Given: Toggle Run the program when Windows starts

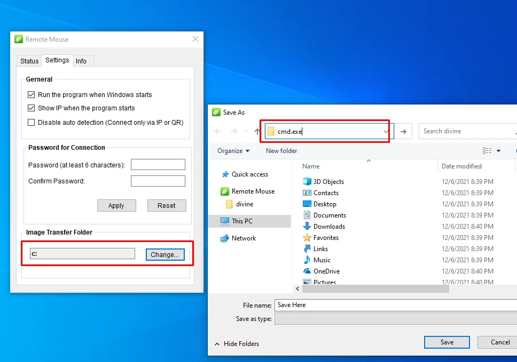Looking at the screenshot, I should 32,95.
